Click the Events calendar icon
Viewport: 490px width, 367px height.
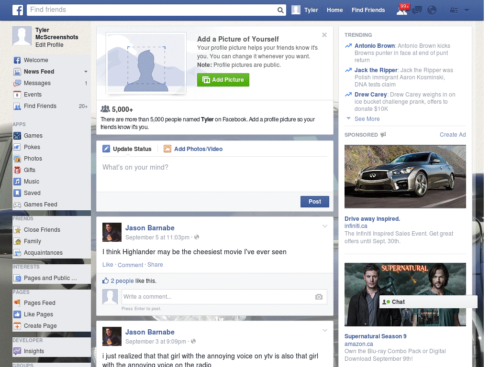click(x=17, y=95)
